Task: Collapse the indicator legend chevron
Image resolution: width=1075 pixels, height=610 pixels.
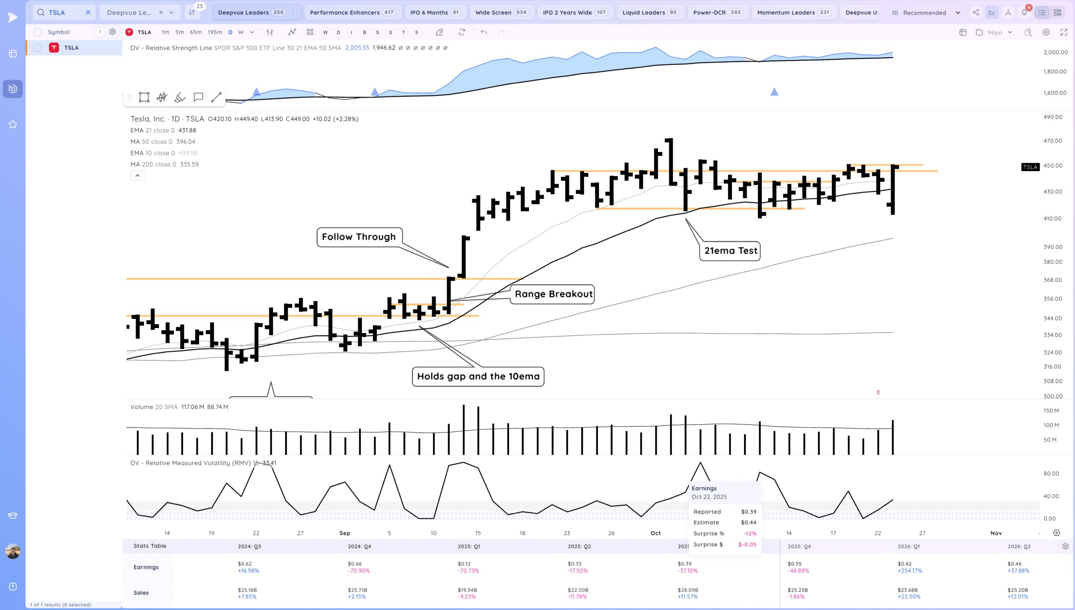Action: pyautogui.click(x=137, y=176)
